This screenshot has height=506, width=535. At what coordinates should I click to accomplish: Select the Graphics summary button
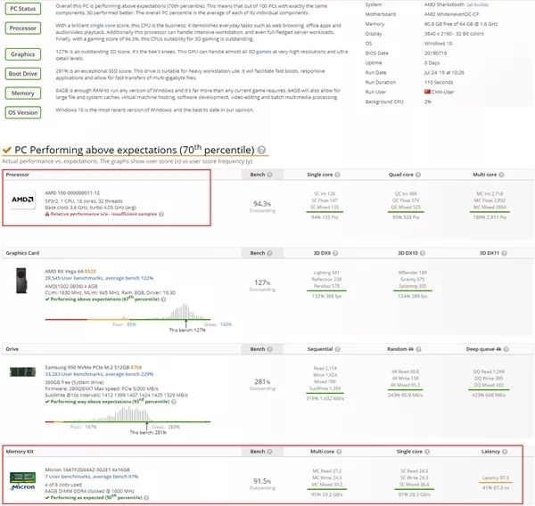pyautogui.click(x=23, y=54)
